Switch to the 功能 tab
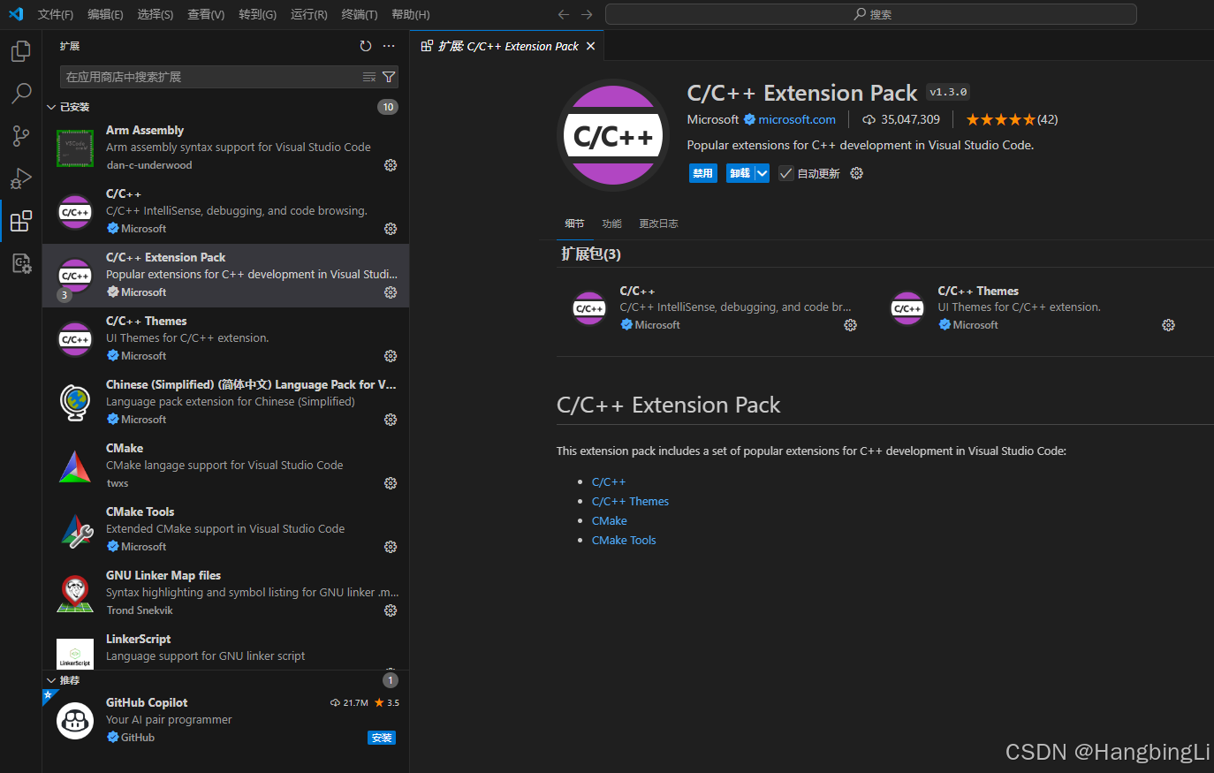 tap(611, 224)
